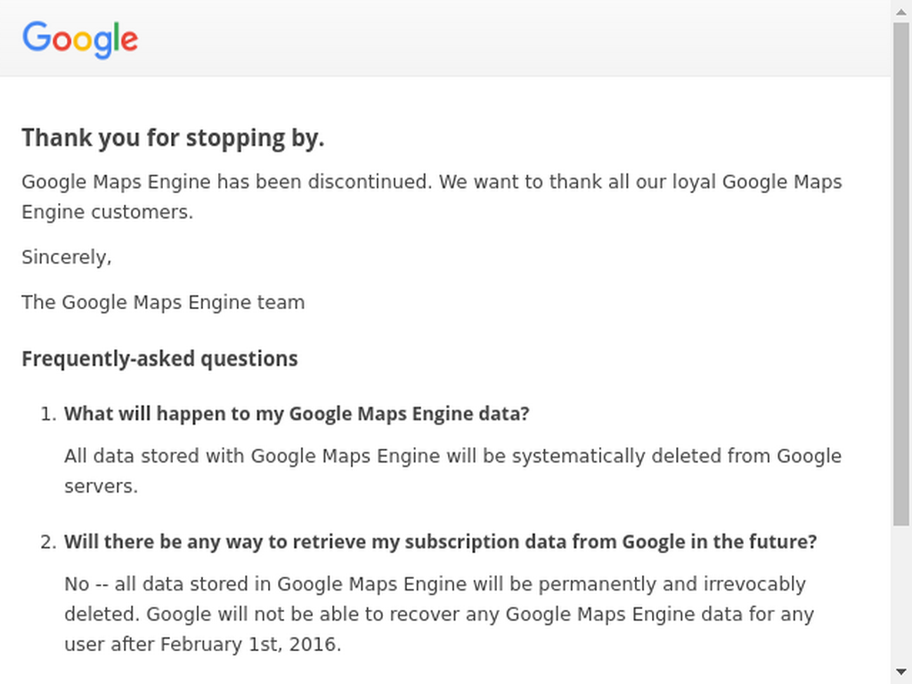Click the red 'e' letter of Google logo
912x684 pixels.
pos(130,41)
